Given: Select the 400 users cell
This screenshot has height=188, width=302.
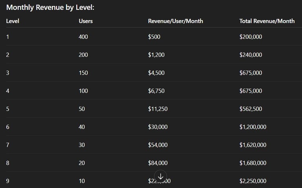Looking at the screenshot, I should [83, 37].
